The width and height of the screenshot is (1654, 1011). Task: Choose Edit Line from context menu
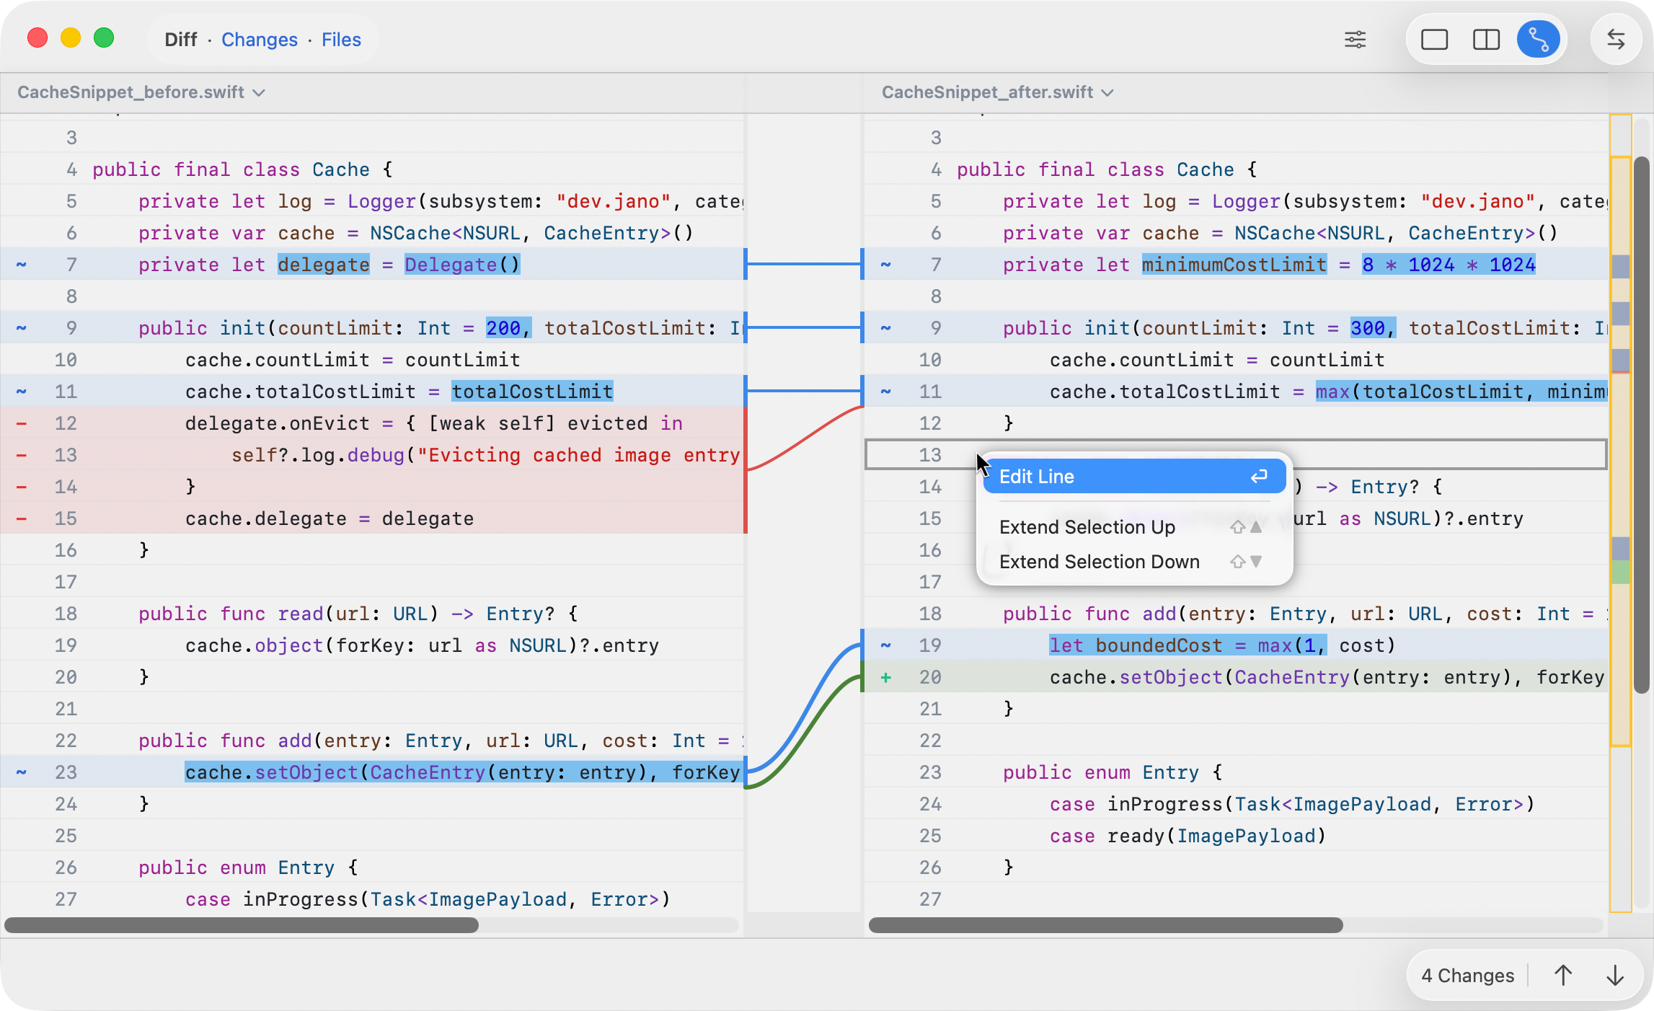[x=1133, y=477]
